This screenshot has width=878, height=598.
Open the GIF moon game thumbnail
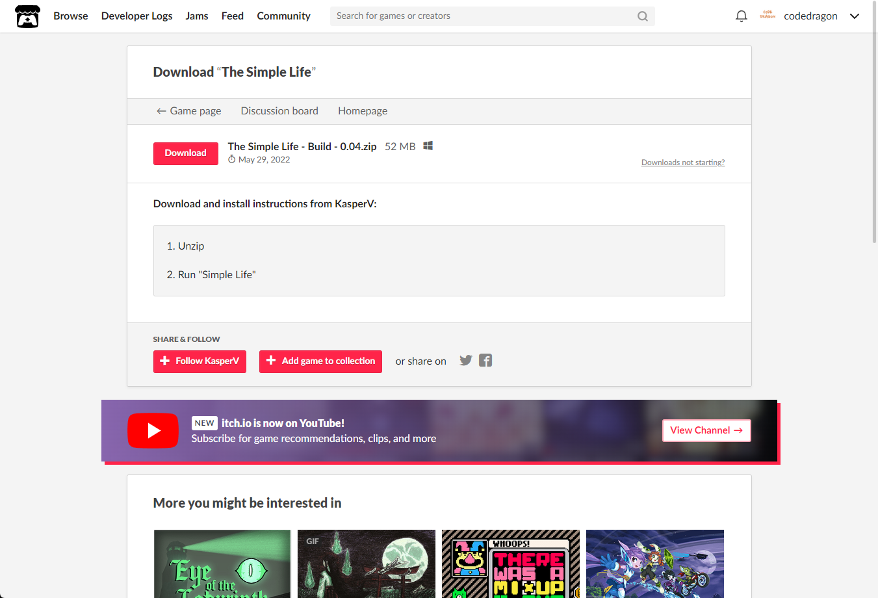pos(367,564)
